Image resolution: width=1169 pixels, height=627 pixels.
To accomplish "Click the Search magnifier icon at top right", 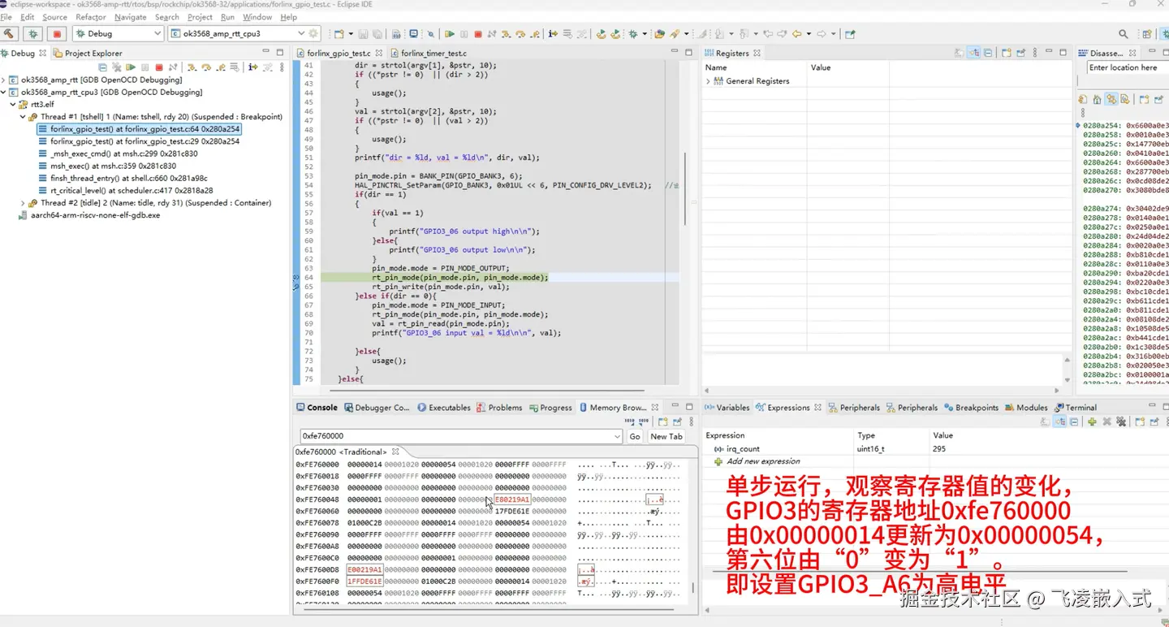I will [1124, 34].
